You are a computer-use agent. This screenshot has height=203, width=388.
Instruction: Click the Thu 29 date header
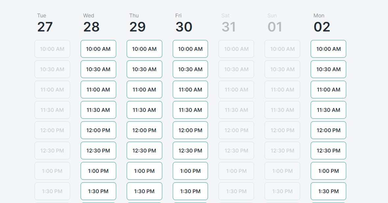tap(137, 23)
